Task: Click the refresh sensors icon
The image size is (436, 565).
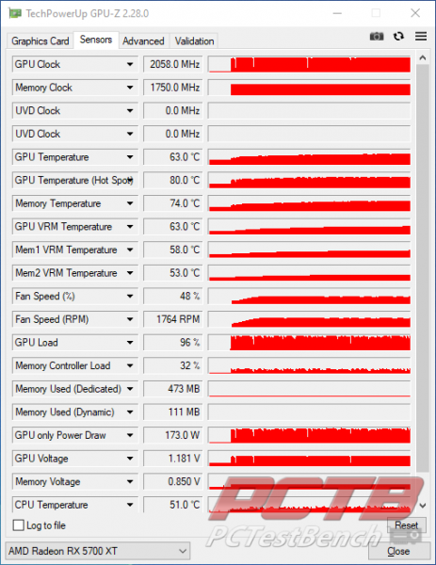Action: (398, 37)
